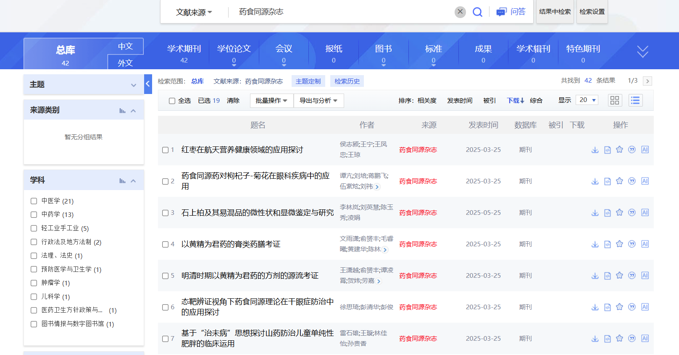Switch to grid view layout
This screenshot has height=355, width=679.
pyautogui.click(x=615, y=100)
